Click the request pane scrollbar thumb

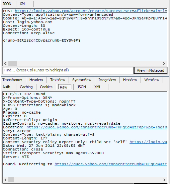click(13, 63)
